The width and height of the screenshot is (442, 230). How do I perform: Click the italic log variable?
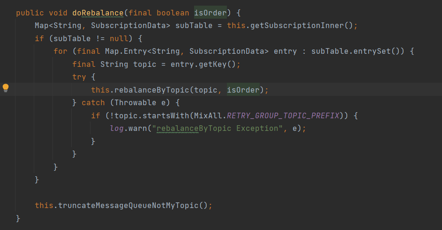pyautogui.click(x=116, y=128)
